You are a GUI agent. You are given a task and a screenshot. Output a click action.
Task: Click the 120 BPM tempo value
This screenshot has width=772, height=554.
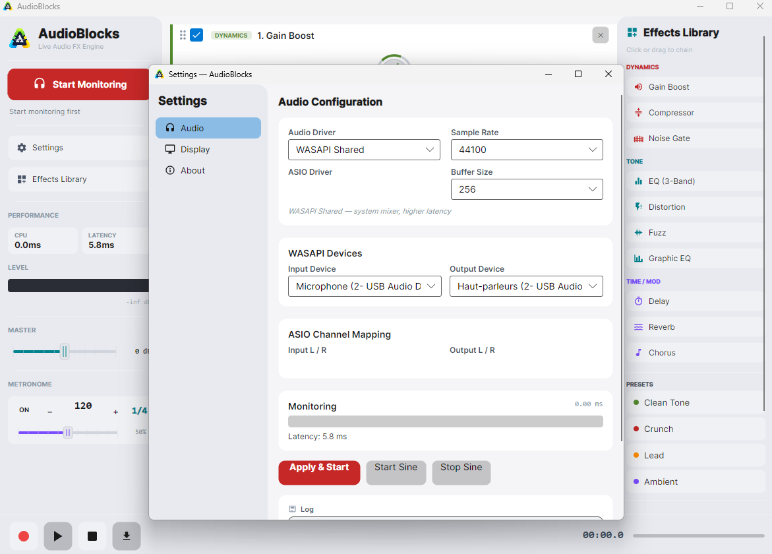(x=83, y=406)
